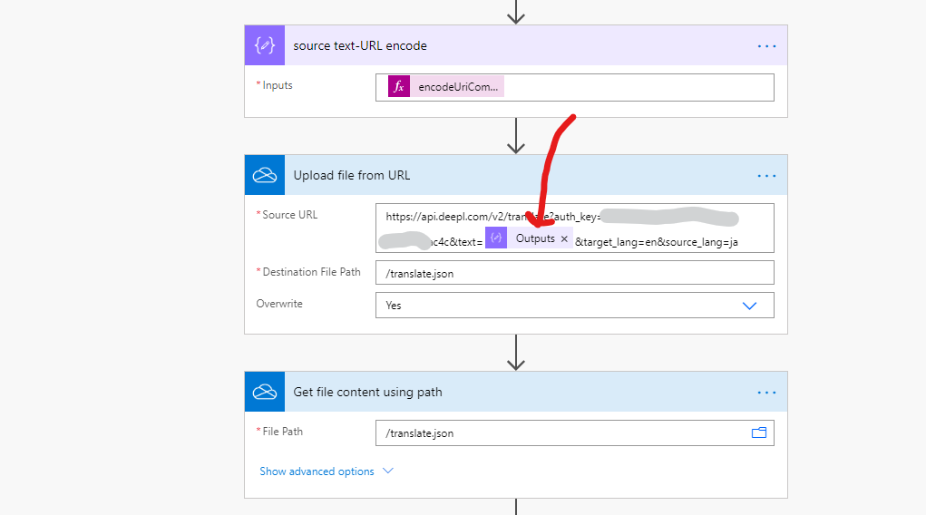Click the Inputs field of source text-URL encode
This screenshot has height=515, width=926.
(575, 87)
